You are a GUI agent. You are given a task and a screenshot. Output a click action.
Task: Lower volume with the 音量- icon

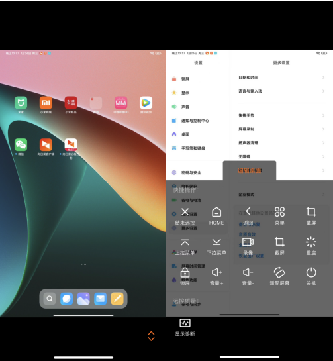[x=248, y=272]
